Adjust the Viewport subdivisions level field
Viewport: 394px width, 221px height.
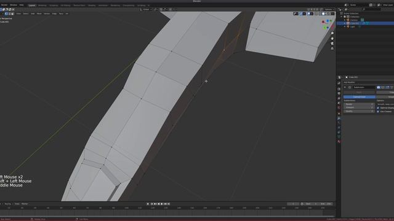(x=359, y=107)
